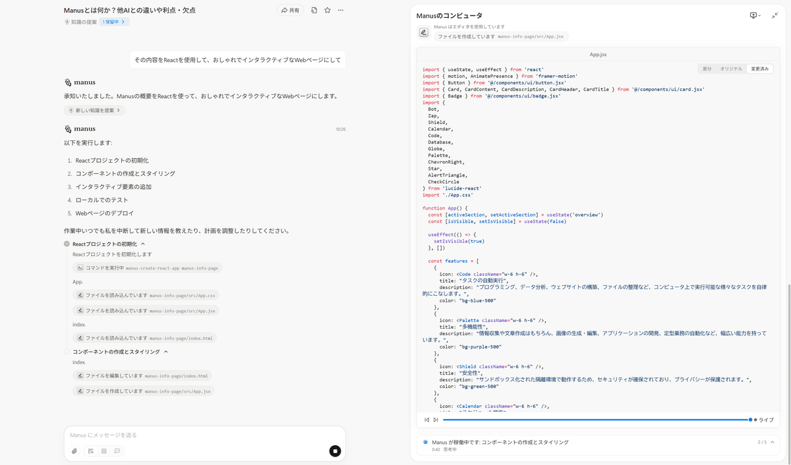Click plan item Reactプロジェクトの初期化 in numbered list
Viewport: 791px width, 465px height.
(x=112, y=160)
